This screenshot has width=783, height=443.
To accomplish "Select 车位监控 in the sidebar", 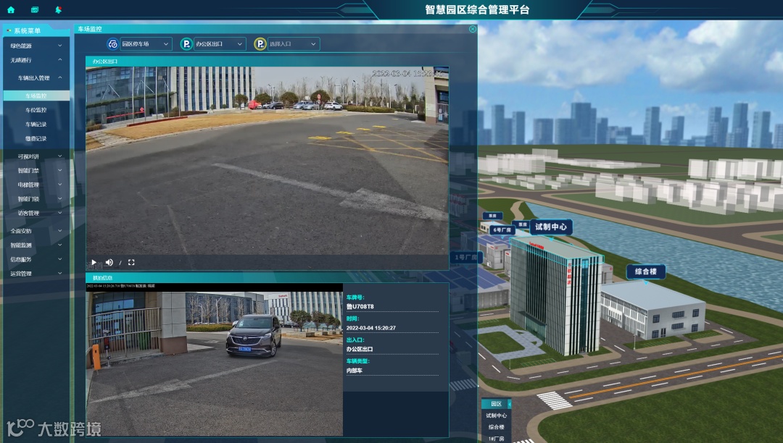I will tap(36, 109).
